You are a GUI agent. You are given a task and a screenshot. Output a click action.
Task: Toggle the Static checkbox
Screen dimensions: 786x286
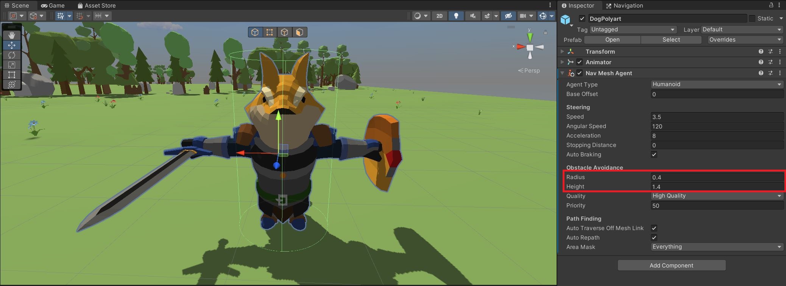pos(752,19)
